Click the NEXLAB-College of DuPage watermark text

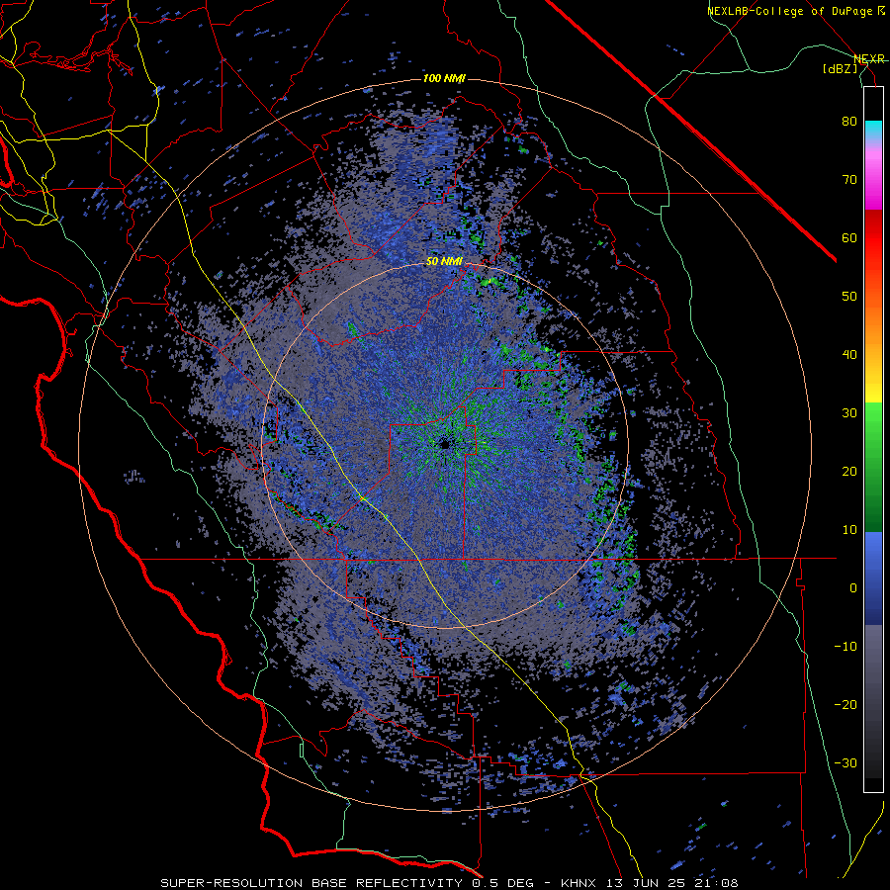point(795,11)
